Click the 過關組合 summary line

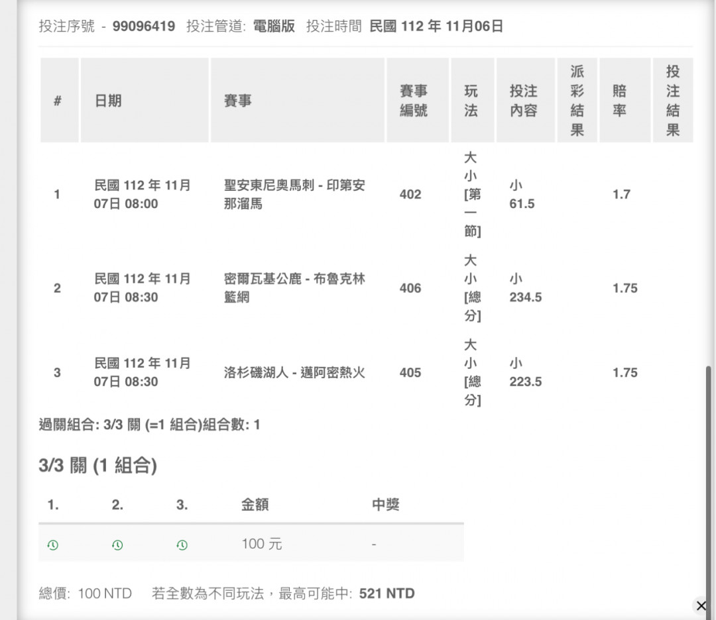(x=149, y=425)
